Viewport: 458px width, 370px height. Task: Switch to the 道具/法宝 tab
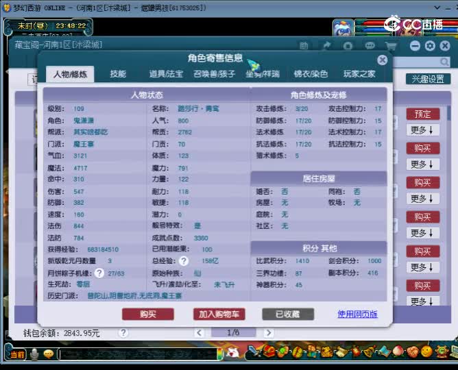click(x=166, y=74)
